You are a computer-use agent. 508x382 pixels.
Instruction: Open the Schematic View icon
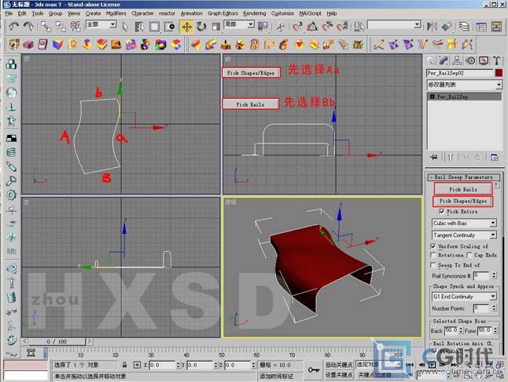pyautogui.click(x=496, y=27)
